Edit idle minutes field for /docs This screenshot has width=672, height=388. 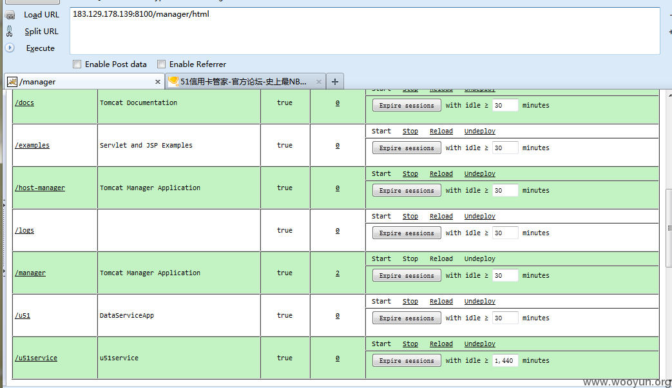[x=505, y=106]
